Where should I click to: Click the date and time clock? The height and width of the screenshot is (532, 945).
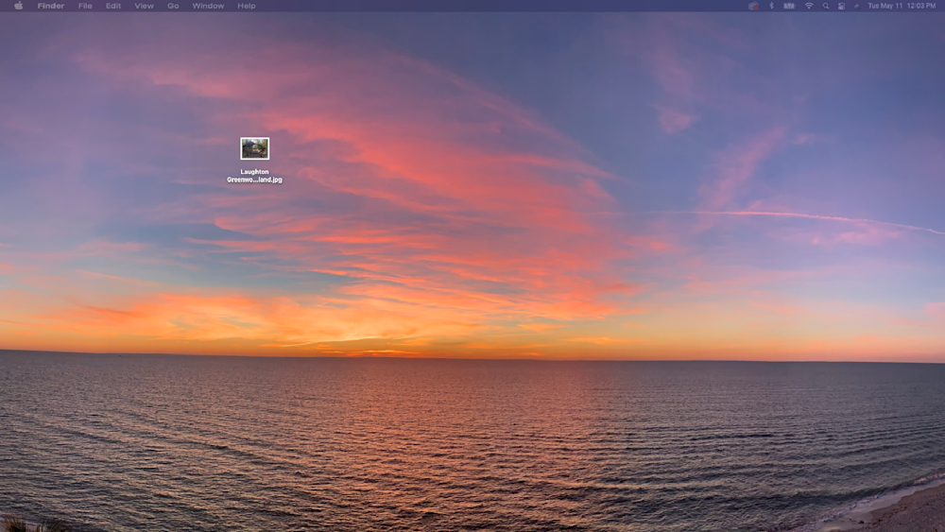902,6
